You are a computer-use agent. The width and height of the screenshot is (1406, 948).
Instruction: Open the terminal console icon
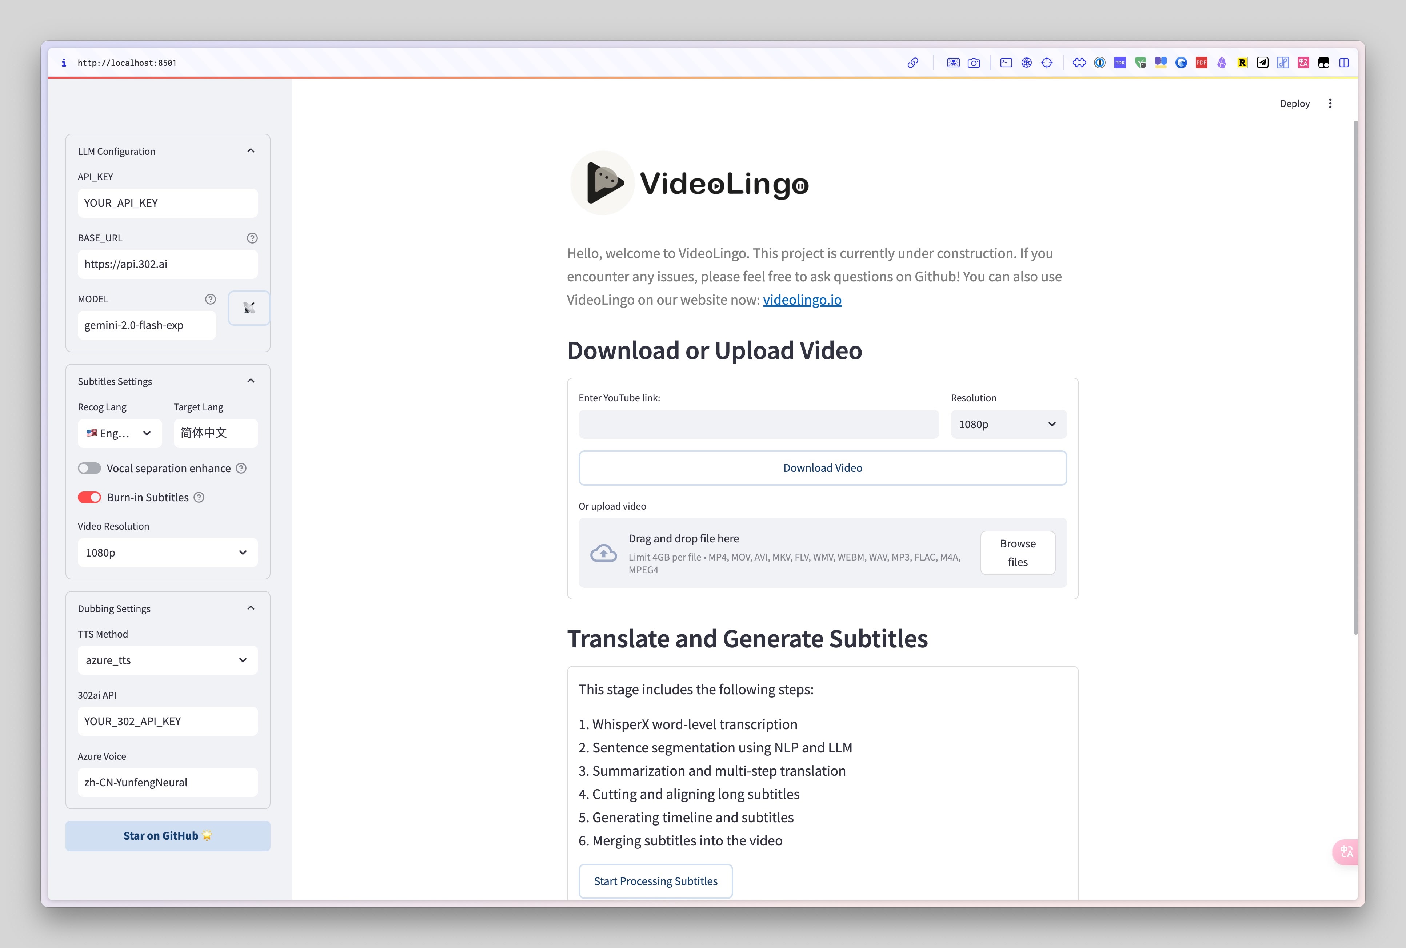coord(1006,62)
